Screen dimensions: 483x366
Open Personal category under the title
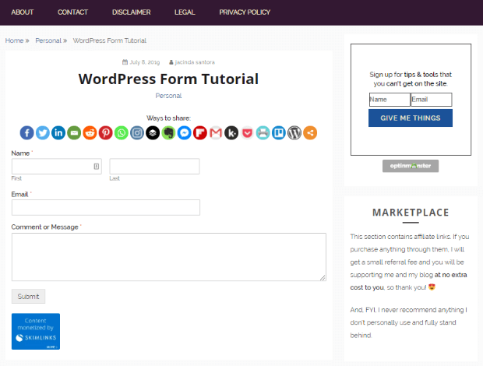(168, 96)
